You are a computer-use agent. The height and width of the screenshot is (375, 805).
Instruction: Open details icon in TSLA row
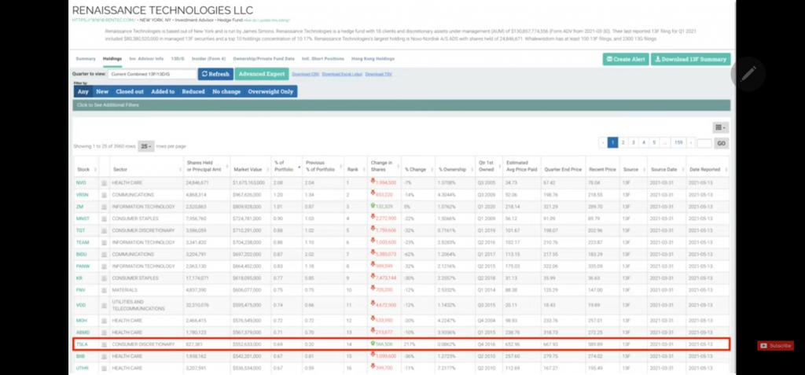click(x=104, y=344)
